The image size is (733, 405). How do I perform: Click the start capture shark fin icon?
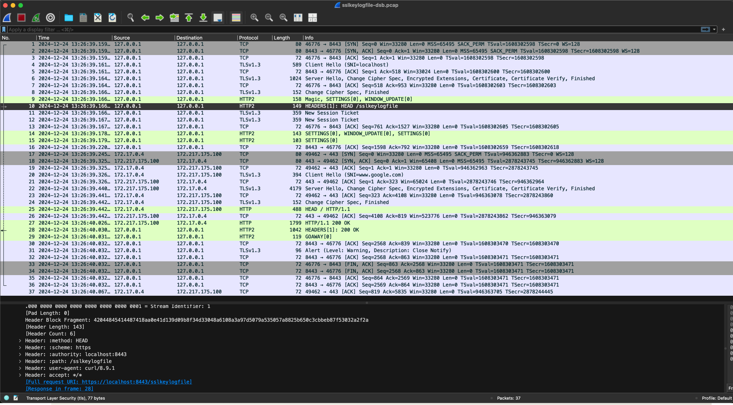pos(7,18)
